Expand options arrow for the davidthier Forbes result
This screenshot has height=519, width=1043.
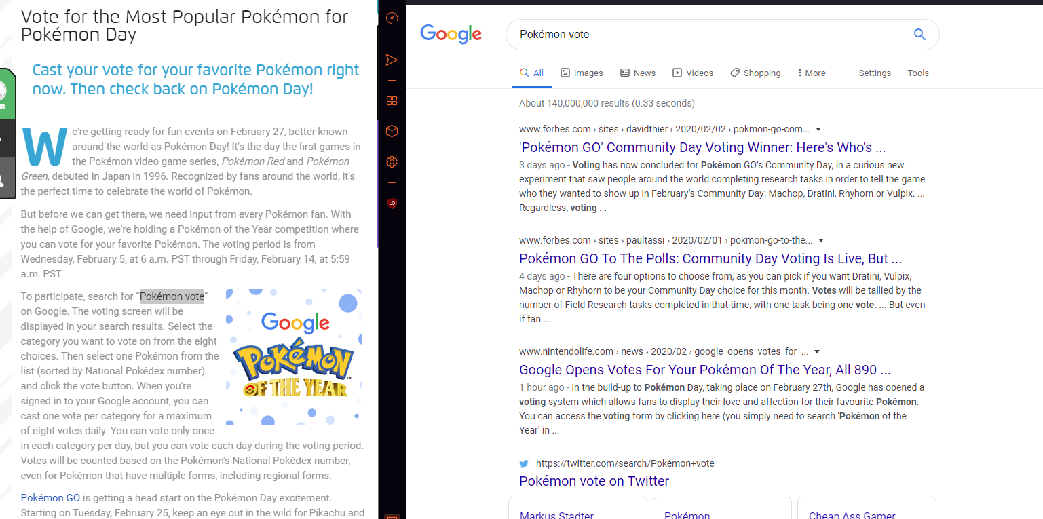coord(818,129)
